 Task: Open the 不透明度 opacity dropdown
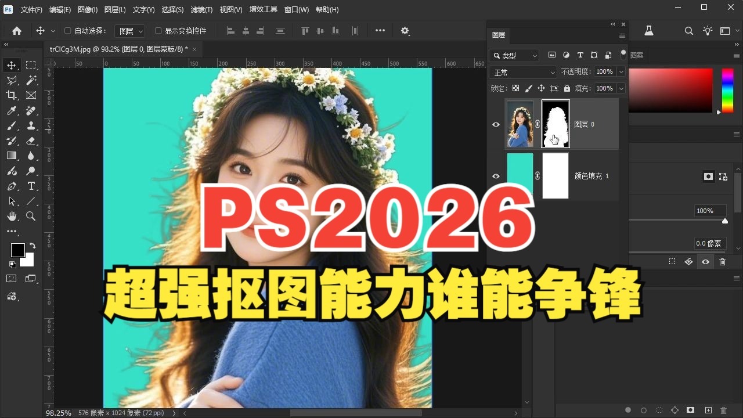coord(621,71)
